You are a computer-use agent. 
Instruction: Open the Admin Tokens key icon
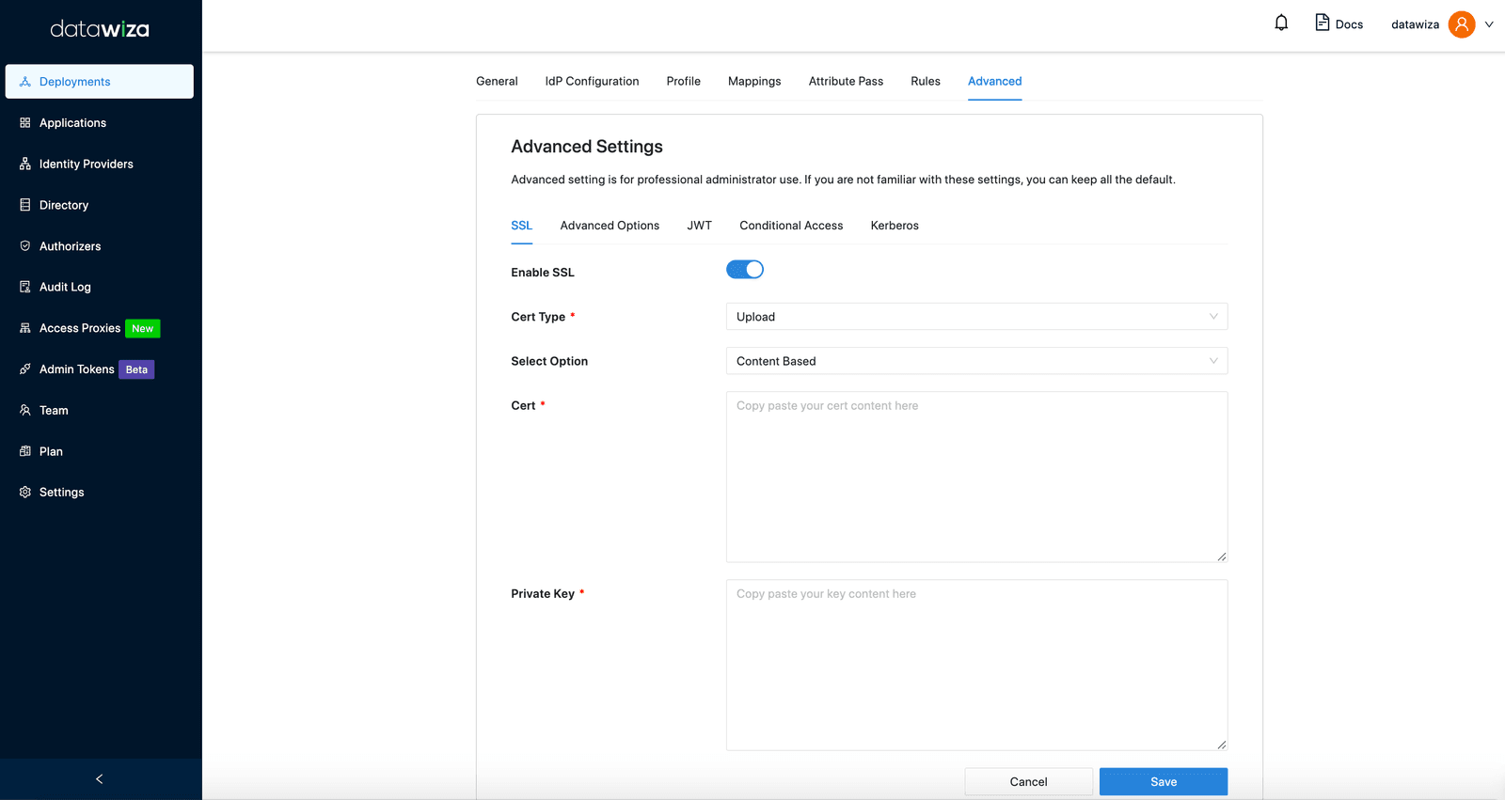pos(25,369)
